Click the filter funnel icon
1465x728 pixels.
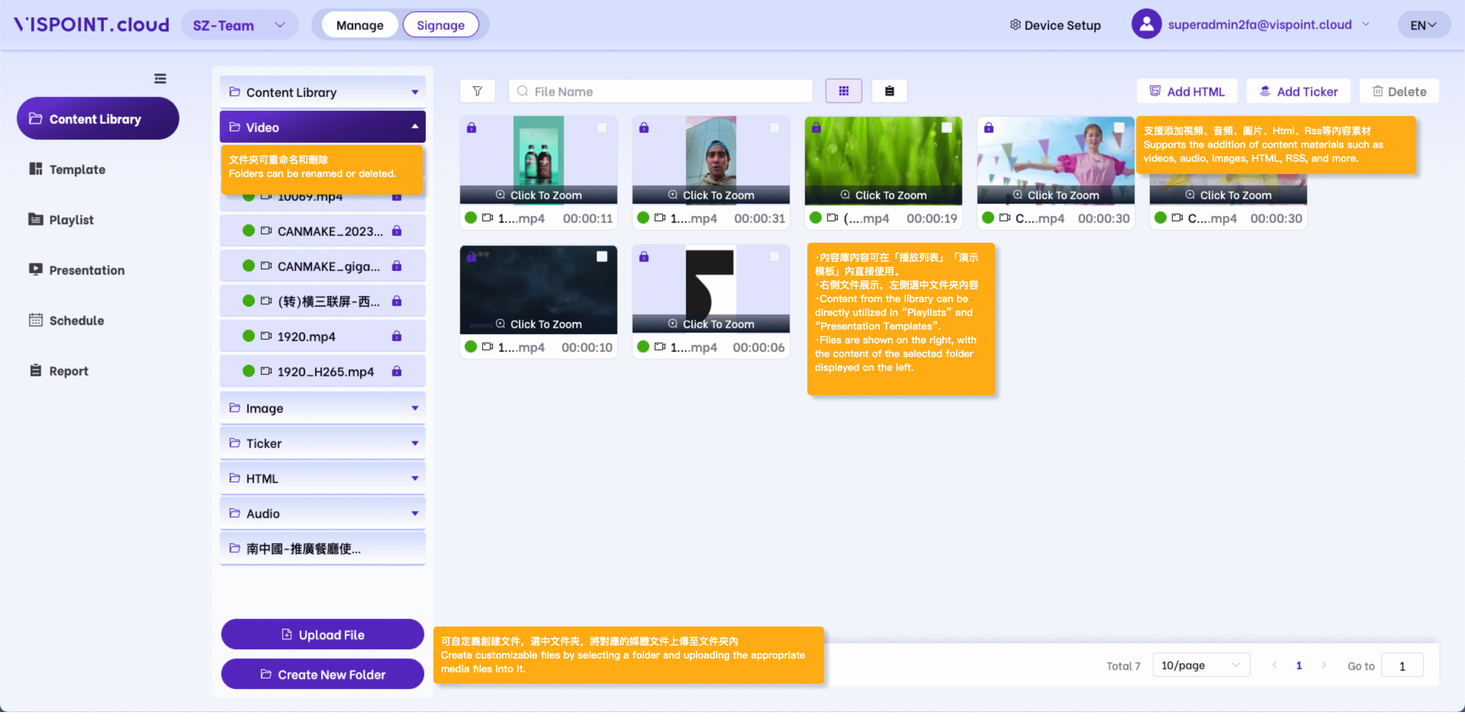pos(477,91)
